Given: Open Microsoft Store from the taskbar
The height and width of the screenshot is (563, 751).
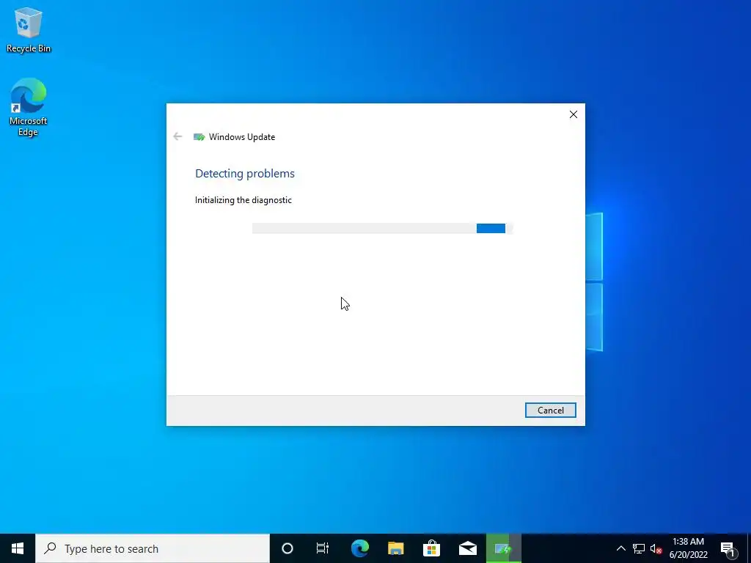Looking at the screenshot, I should click(431, 548).
